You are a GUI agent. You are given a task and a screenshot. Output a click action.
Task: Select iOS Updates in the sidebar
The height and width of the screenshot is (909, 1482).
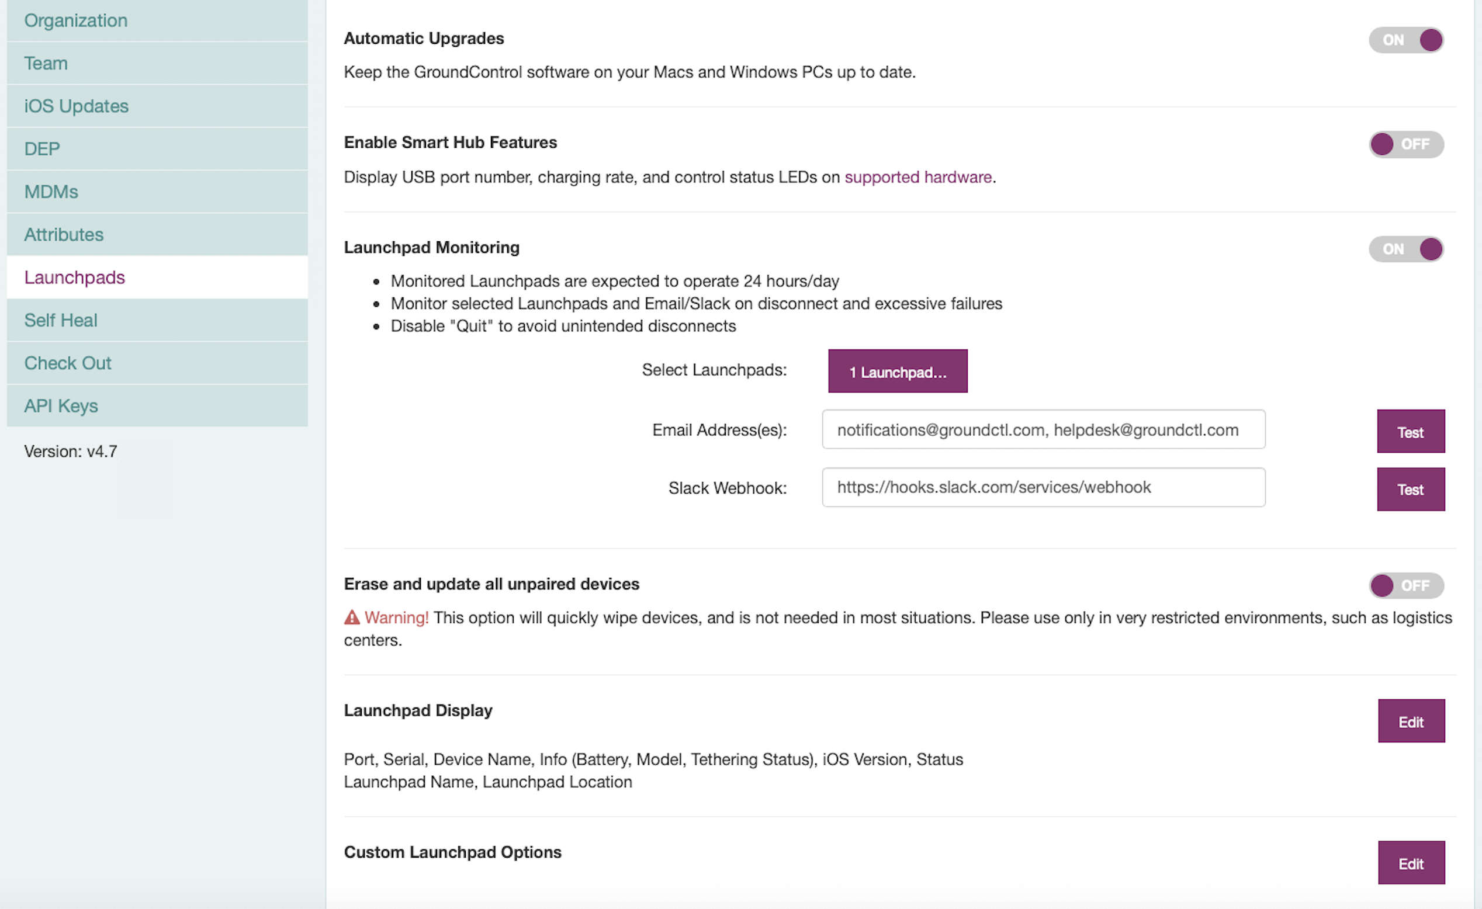[77, 106]
